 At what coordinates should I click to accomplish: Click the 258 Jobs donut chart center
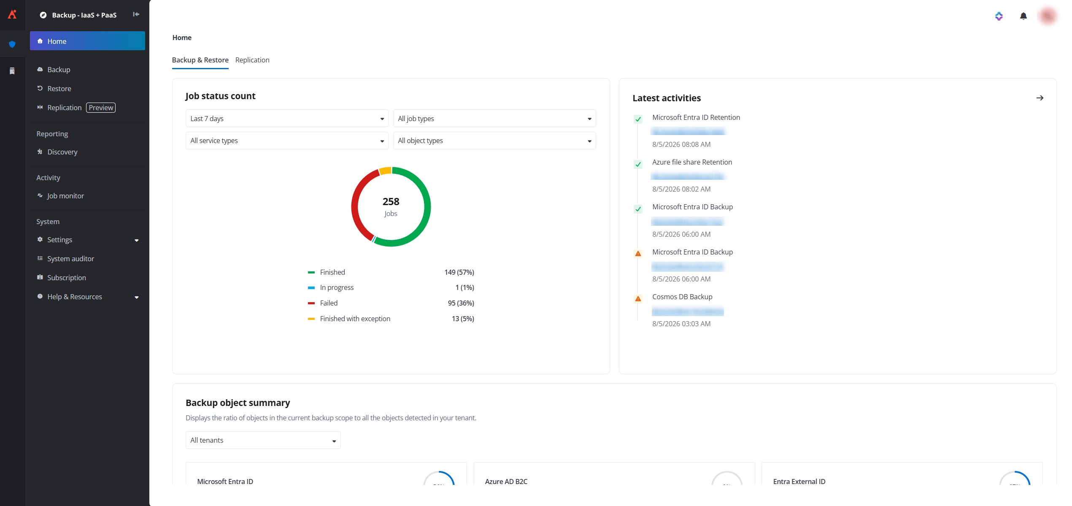pos(391,207)
